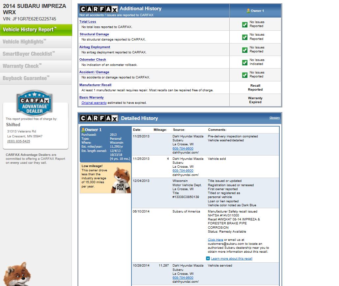
Task: Open the SmartBuyer Checklist tab
Action: tap(36, 54)
